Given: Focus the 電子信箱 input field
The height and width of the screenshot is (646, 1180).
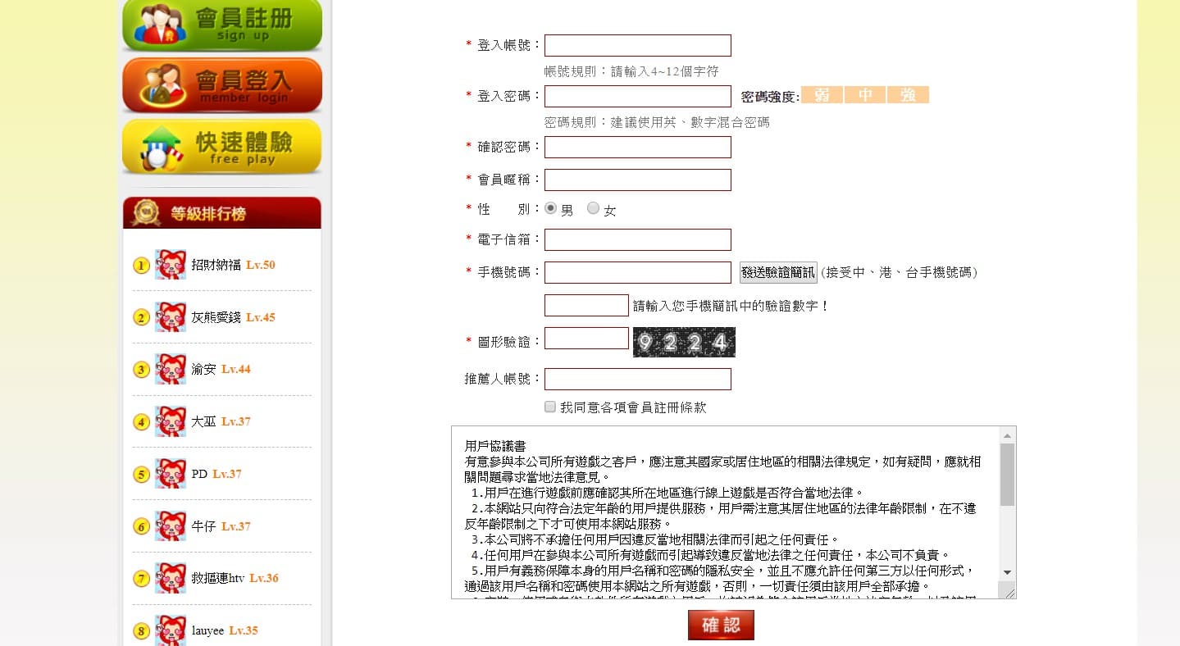Looking at the screenshot, I should (638, 239).
